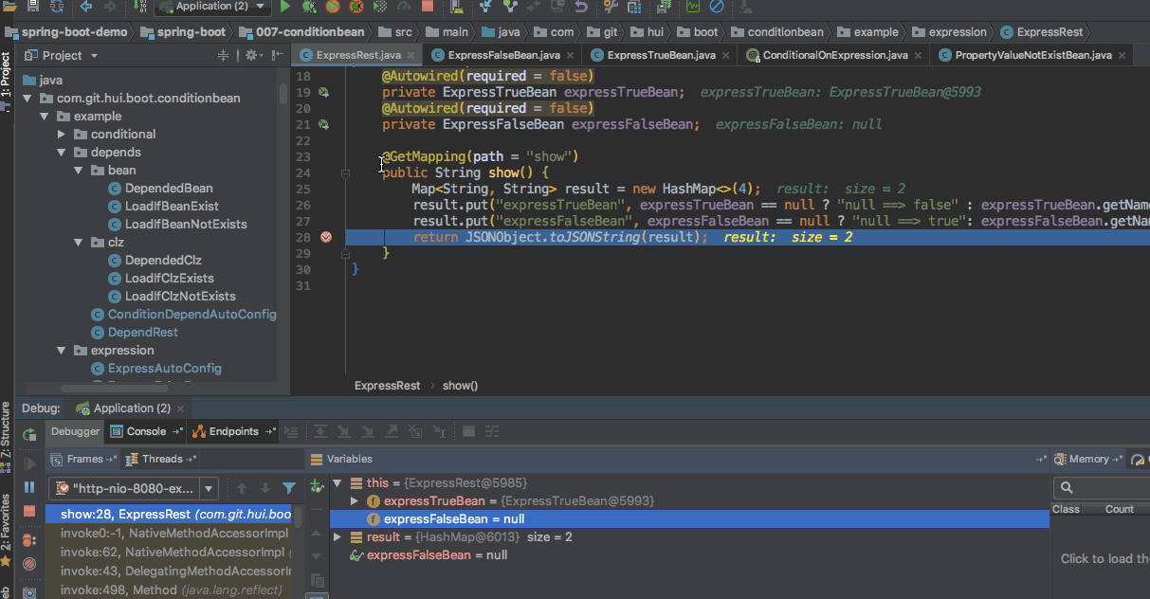Screen dimensions: 1150x599
Task: Click View Breakpoints icon in debug sidebar
Action: [x=30, y=538]
